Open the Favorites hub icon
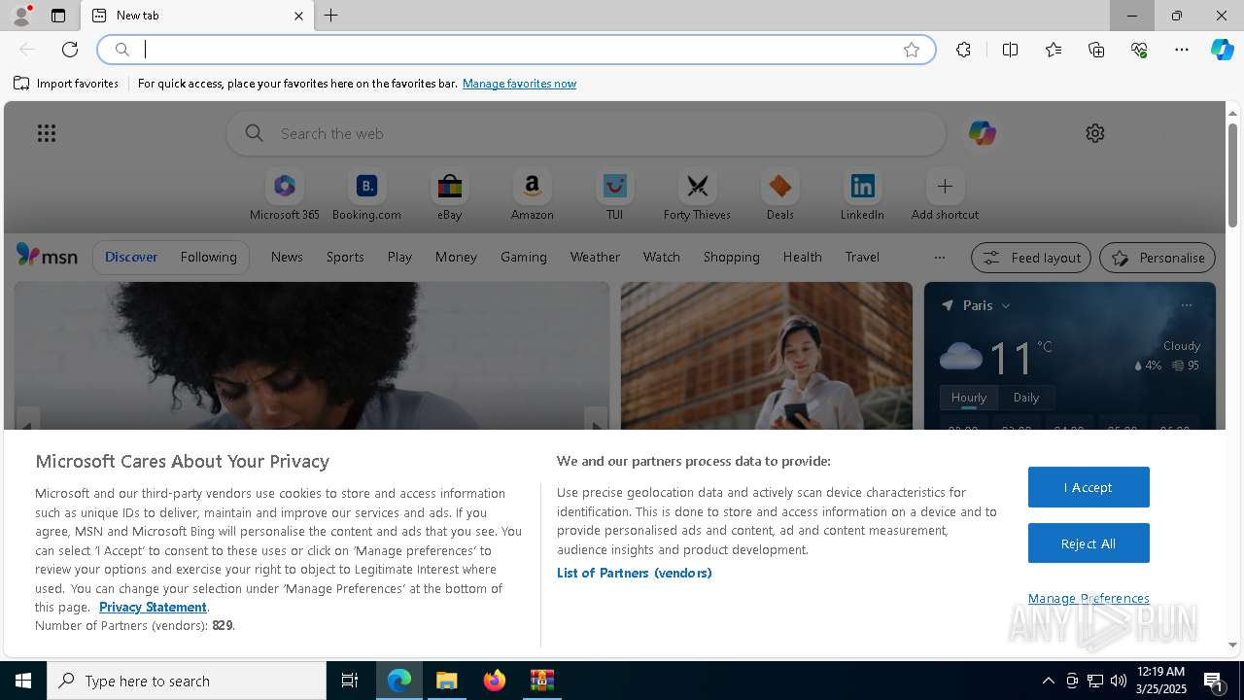The image size is (1244, 700). [1054, 50]
